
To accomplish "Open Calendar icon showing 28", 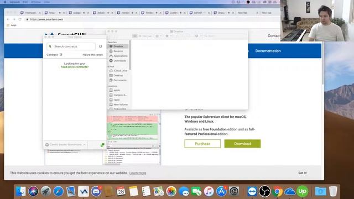I will pyautogui.click(x=121, y=191).
